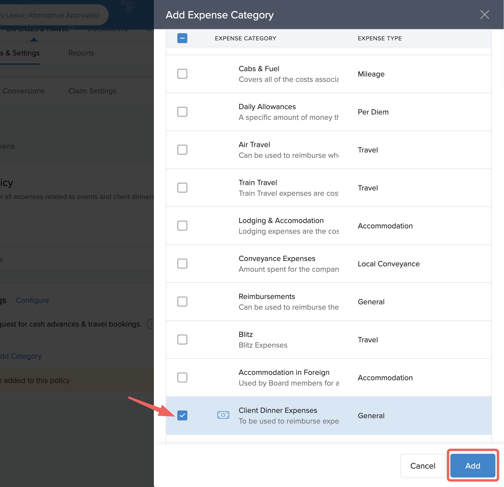
Task: Check the Cabs & Fuel checkbox
Action: 182,74
